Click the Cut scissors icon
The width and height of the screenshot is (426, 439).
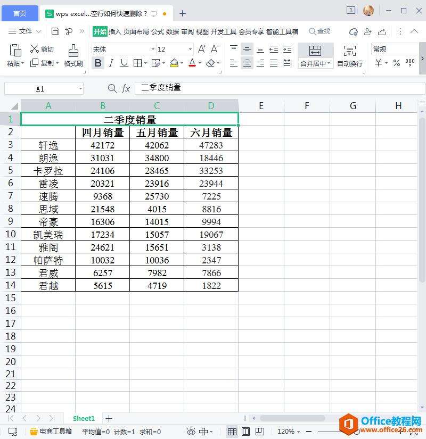click(34, 49)
